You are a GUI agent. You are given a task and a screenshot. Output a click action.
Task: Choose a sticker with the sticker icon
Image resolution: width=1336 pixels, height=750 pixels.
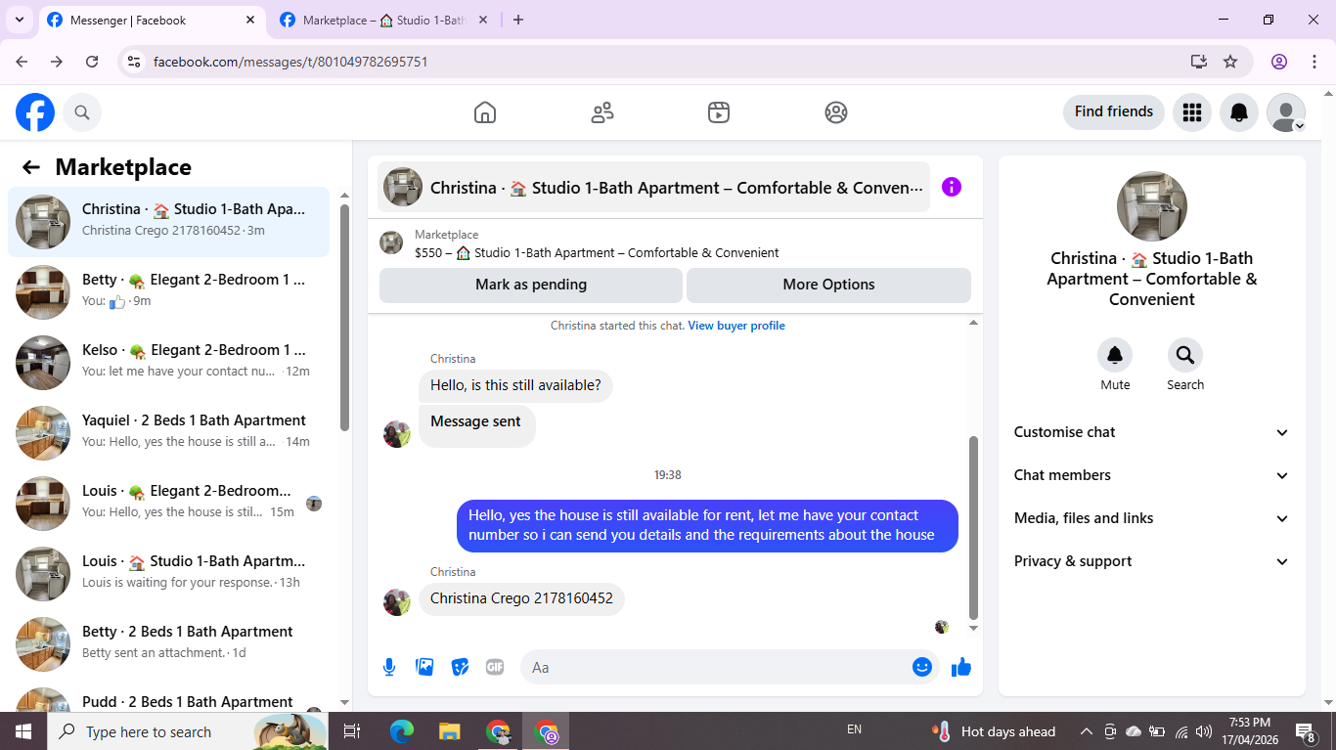point(460,667)
